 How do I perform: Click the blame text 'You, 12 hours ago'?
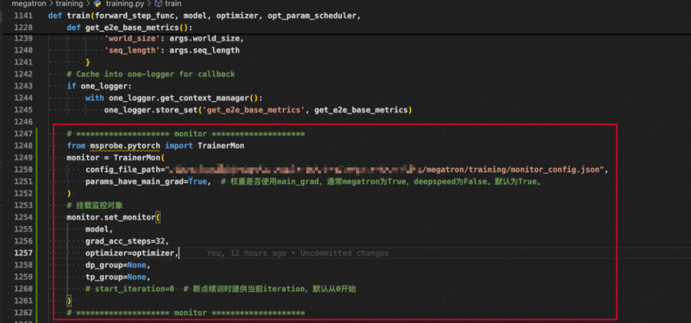coord(246,253)
